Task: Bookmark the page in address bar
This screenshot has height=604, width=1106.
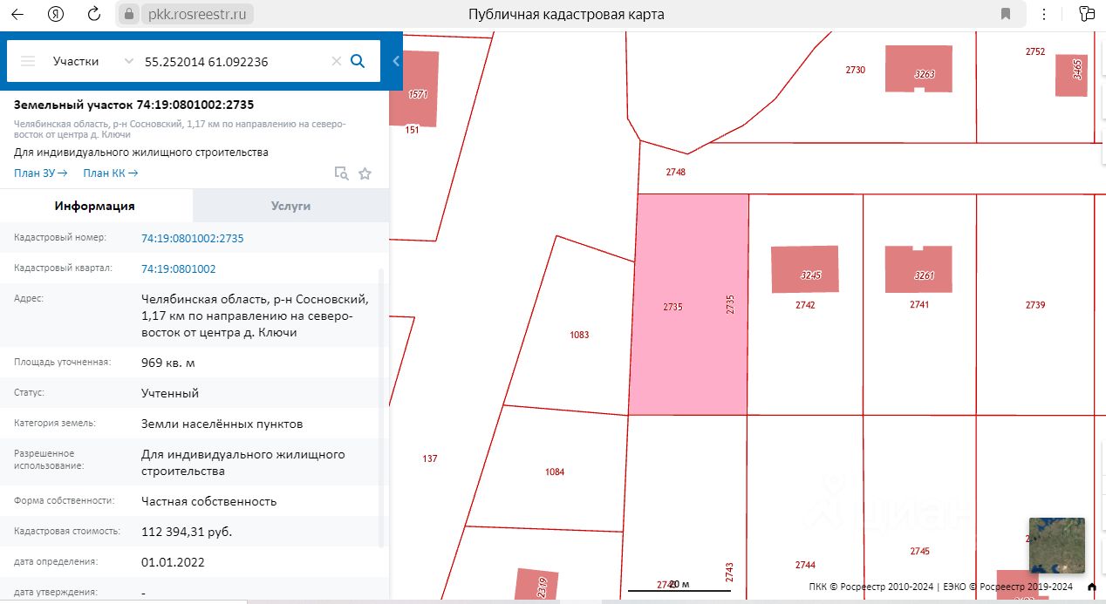Action: click(1006, 14)
